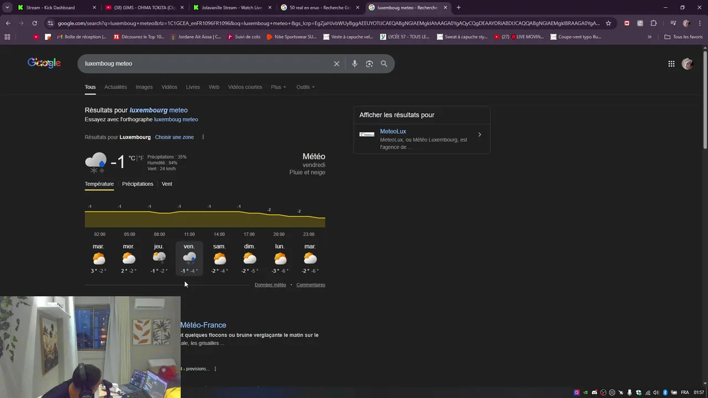This screenshot has width=708, height=398.
Task: Open Bluetooth tray icon
Action: (x=665, y=392)
